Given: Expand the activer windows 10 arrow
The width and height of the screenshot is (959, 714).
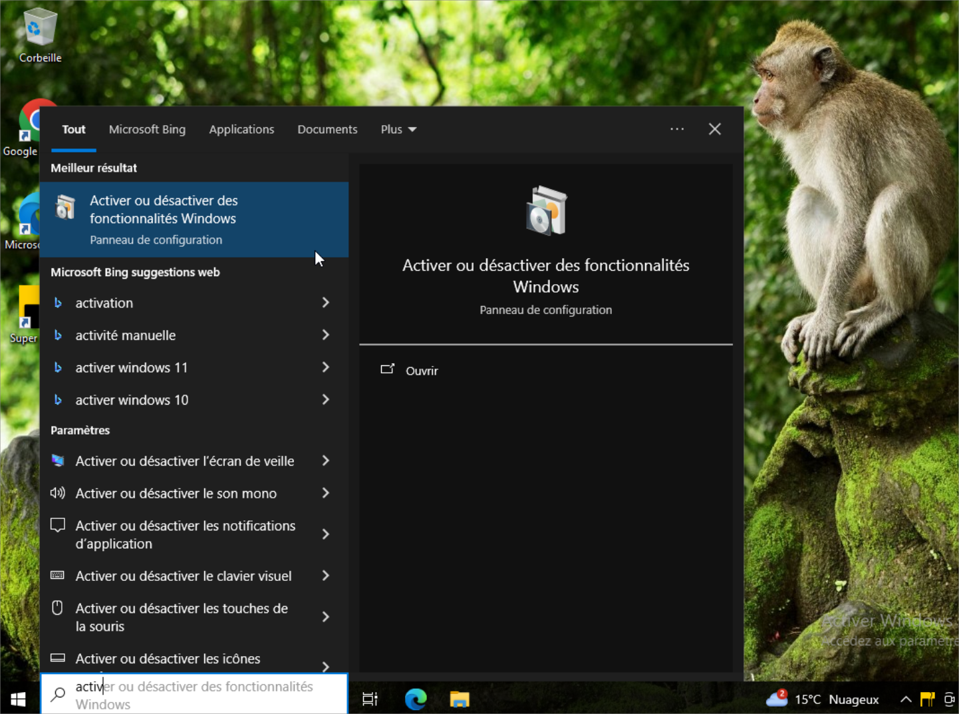Looking at the screenshot, I should 326,400.
